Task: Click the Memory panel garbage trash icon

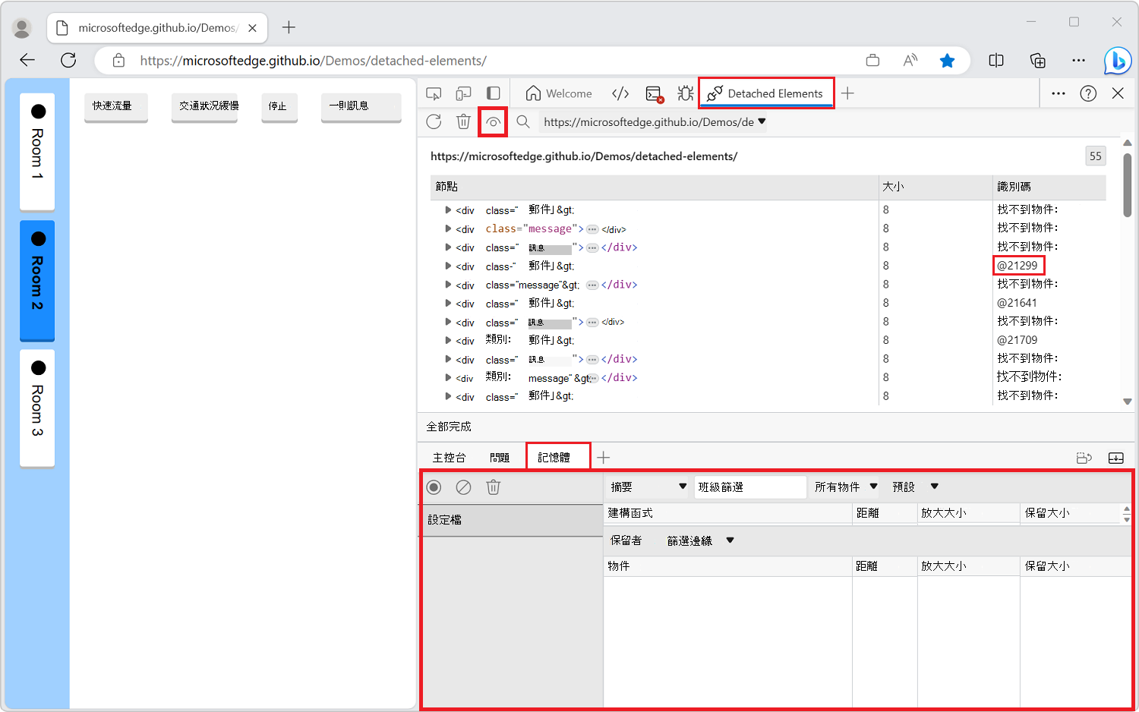Action: pos(494,487)
